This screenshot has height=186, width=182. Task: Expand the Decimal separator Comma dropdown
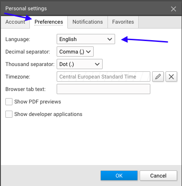tap(75, 52)
